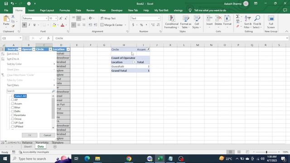Click the Insert Function fx icon
The width and height of the screenshot is (290, 163).
(48, 38)
